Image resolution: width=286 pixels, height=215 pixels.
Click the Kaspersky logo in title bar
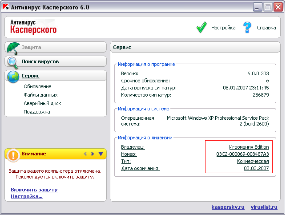6,7
